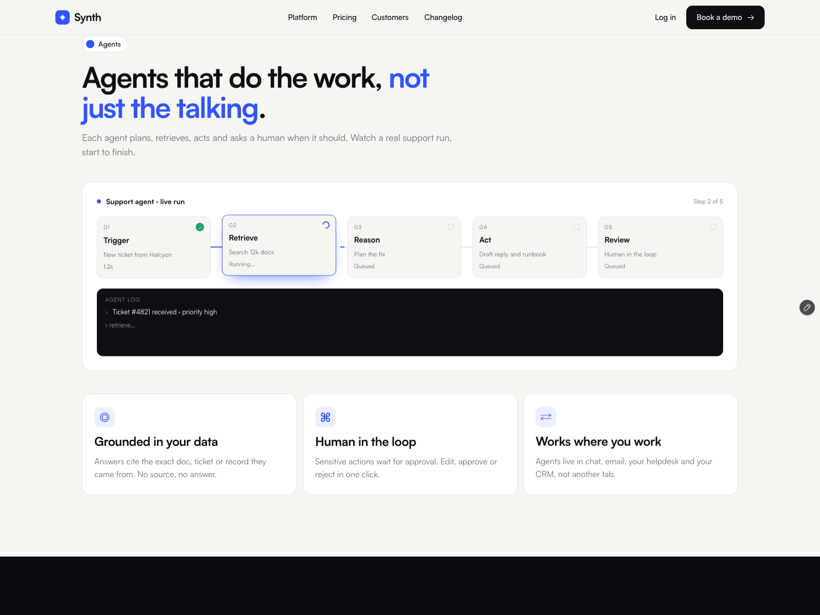Click the empty status circle on Act step
Viewport: 820px width, 615px height.
coord(577,227)
